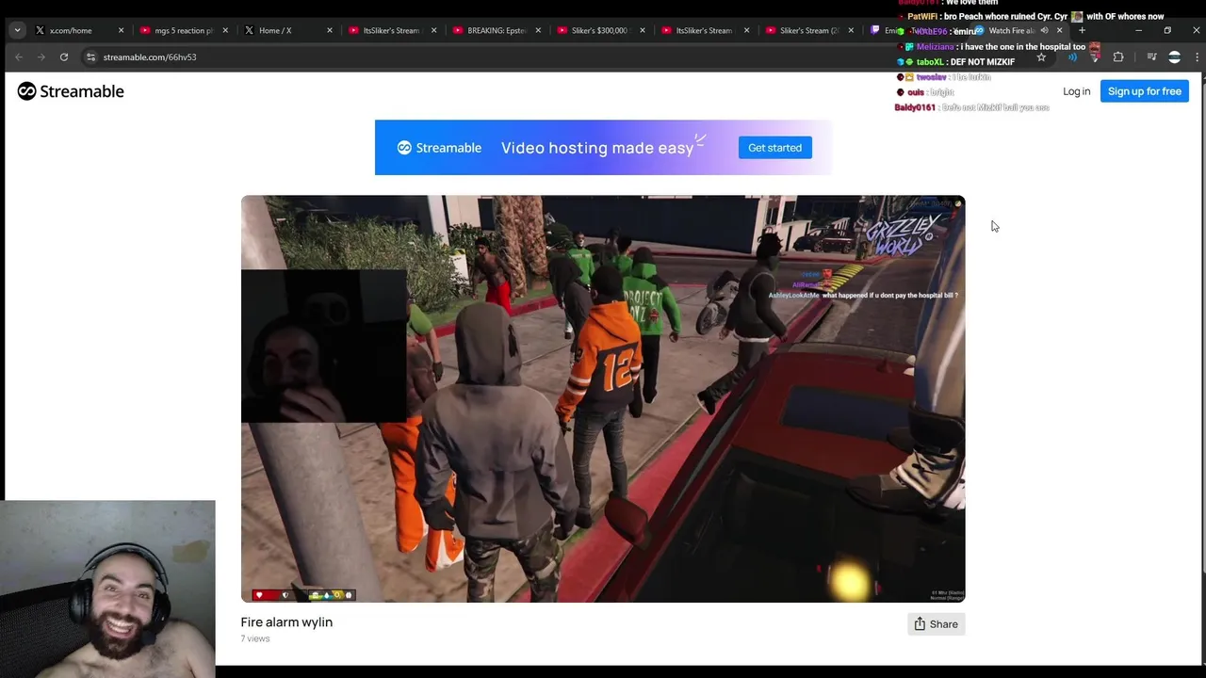The height and width of the screenshot is (678, 1206).
Task: Go back to the previous page
Action: (19, 56)
